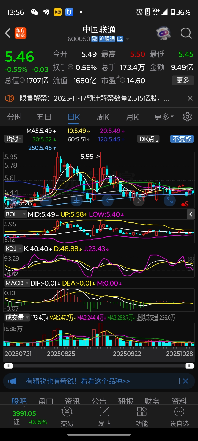Open the 资料 tab
The image size is (198, 441).
(x=179, y=401)
